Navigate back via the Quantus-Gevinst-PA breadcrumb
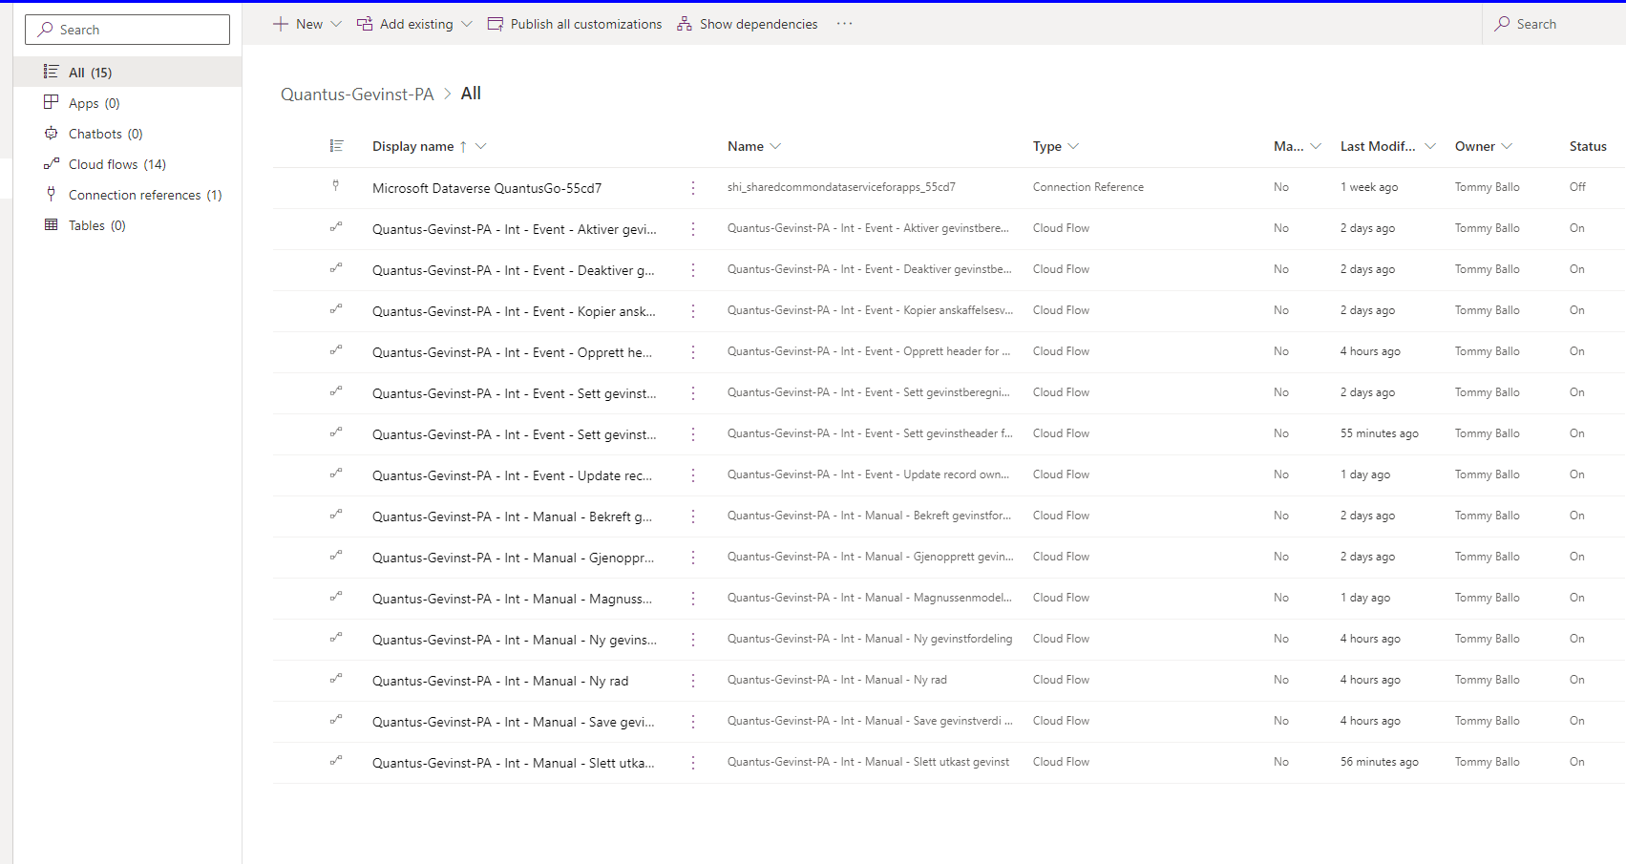The width and height of the screenshot is (1626, 864). point(357,94)
